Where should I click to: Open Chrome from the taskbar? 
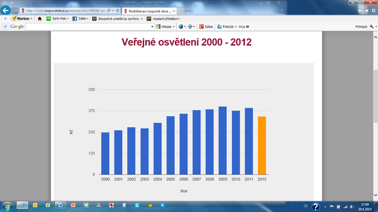point(149,206)
